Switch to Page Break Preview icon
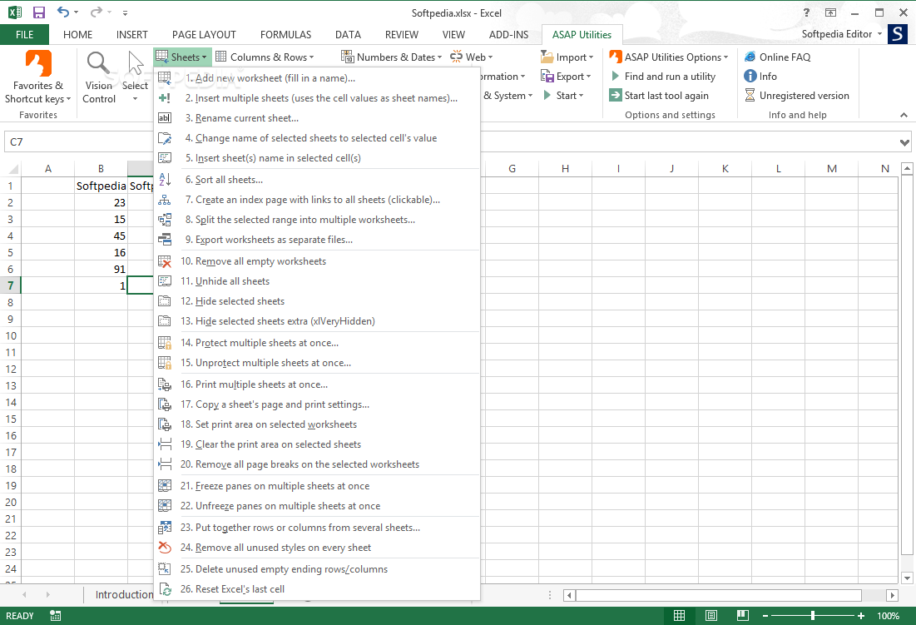Viewport: 916px width, 625px height. coord(743,616)
